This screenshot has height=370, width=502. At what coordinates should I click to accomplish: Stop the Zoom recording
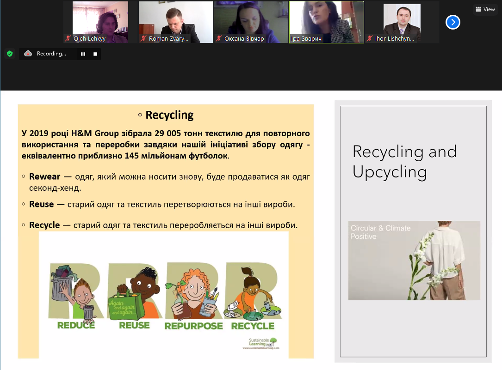[x=95, y=54]
